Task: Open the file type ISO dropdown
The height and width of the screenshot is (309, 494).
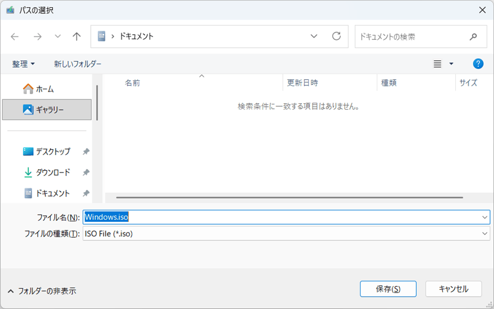Action: pos(484,234)
